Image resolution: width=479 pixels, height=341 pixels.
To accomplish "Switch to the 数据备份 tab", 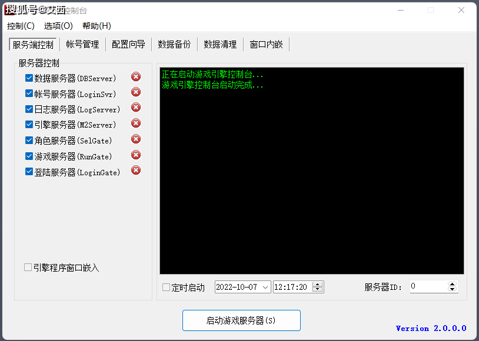I will point(174,44).
